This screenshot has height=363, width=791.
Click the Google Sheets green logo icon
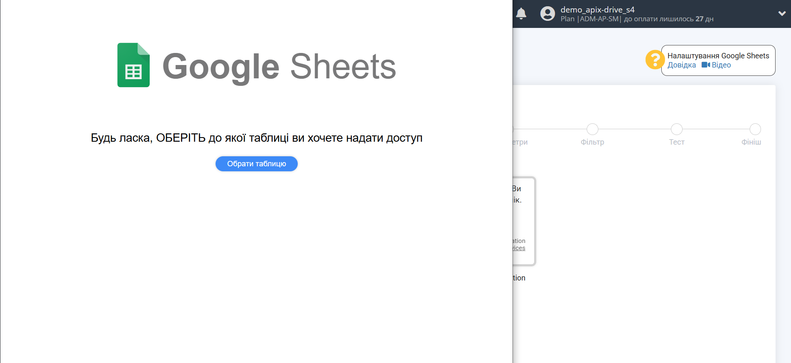click(133, 65)
